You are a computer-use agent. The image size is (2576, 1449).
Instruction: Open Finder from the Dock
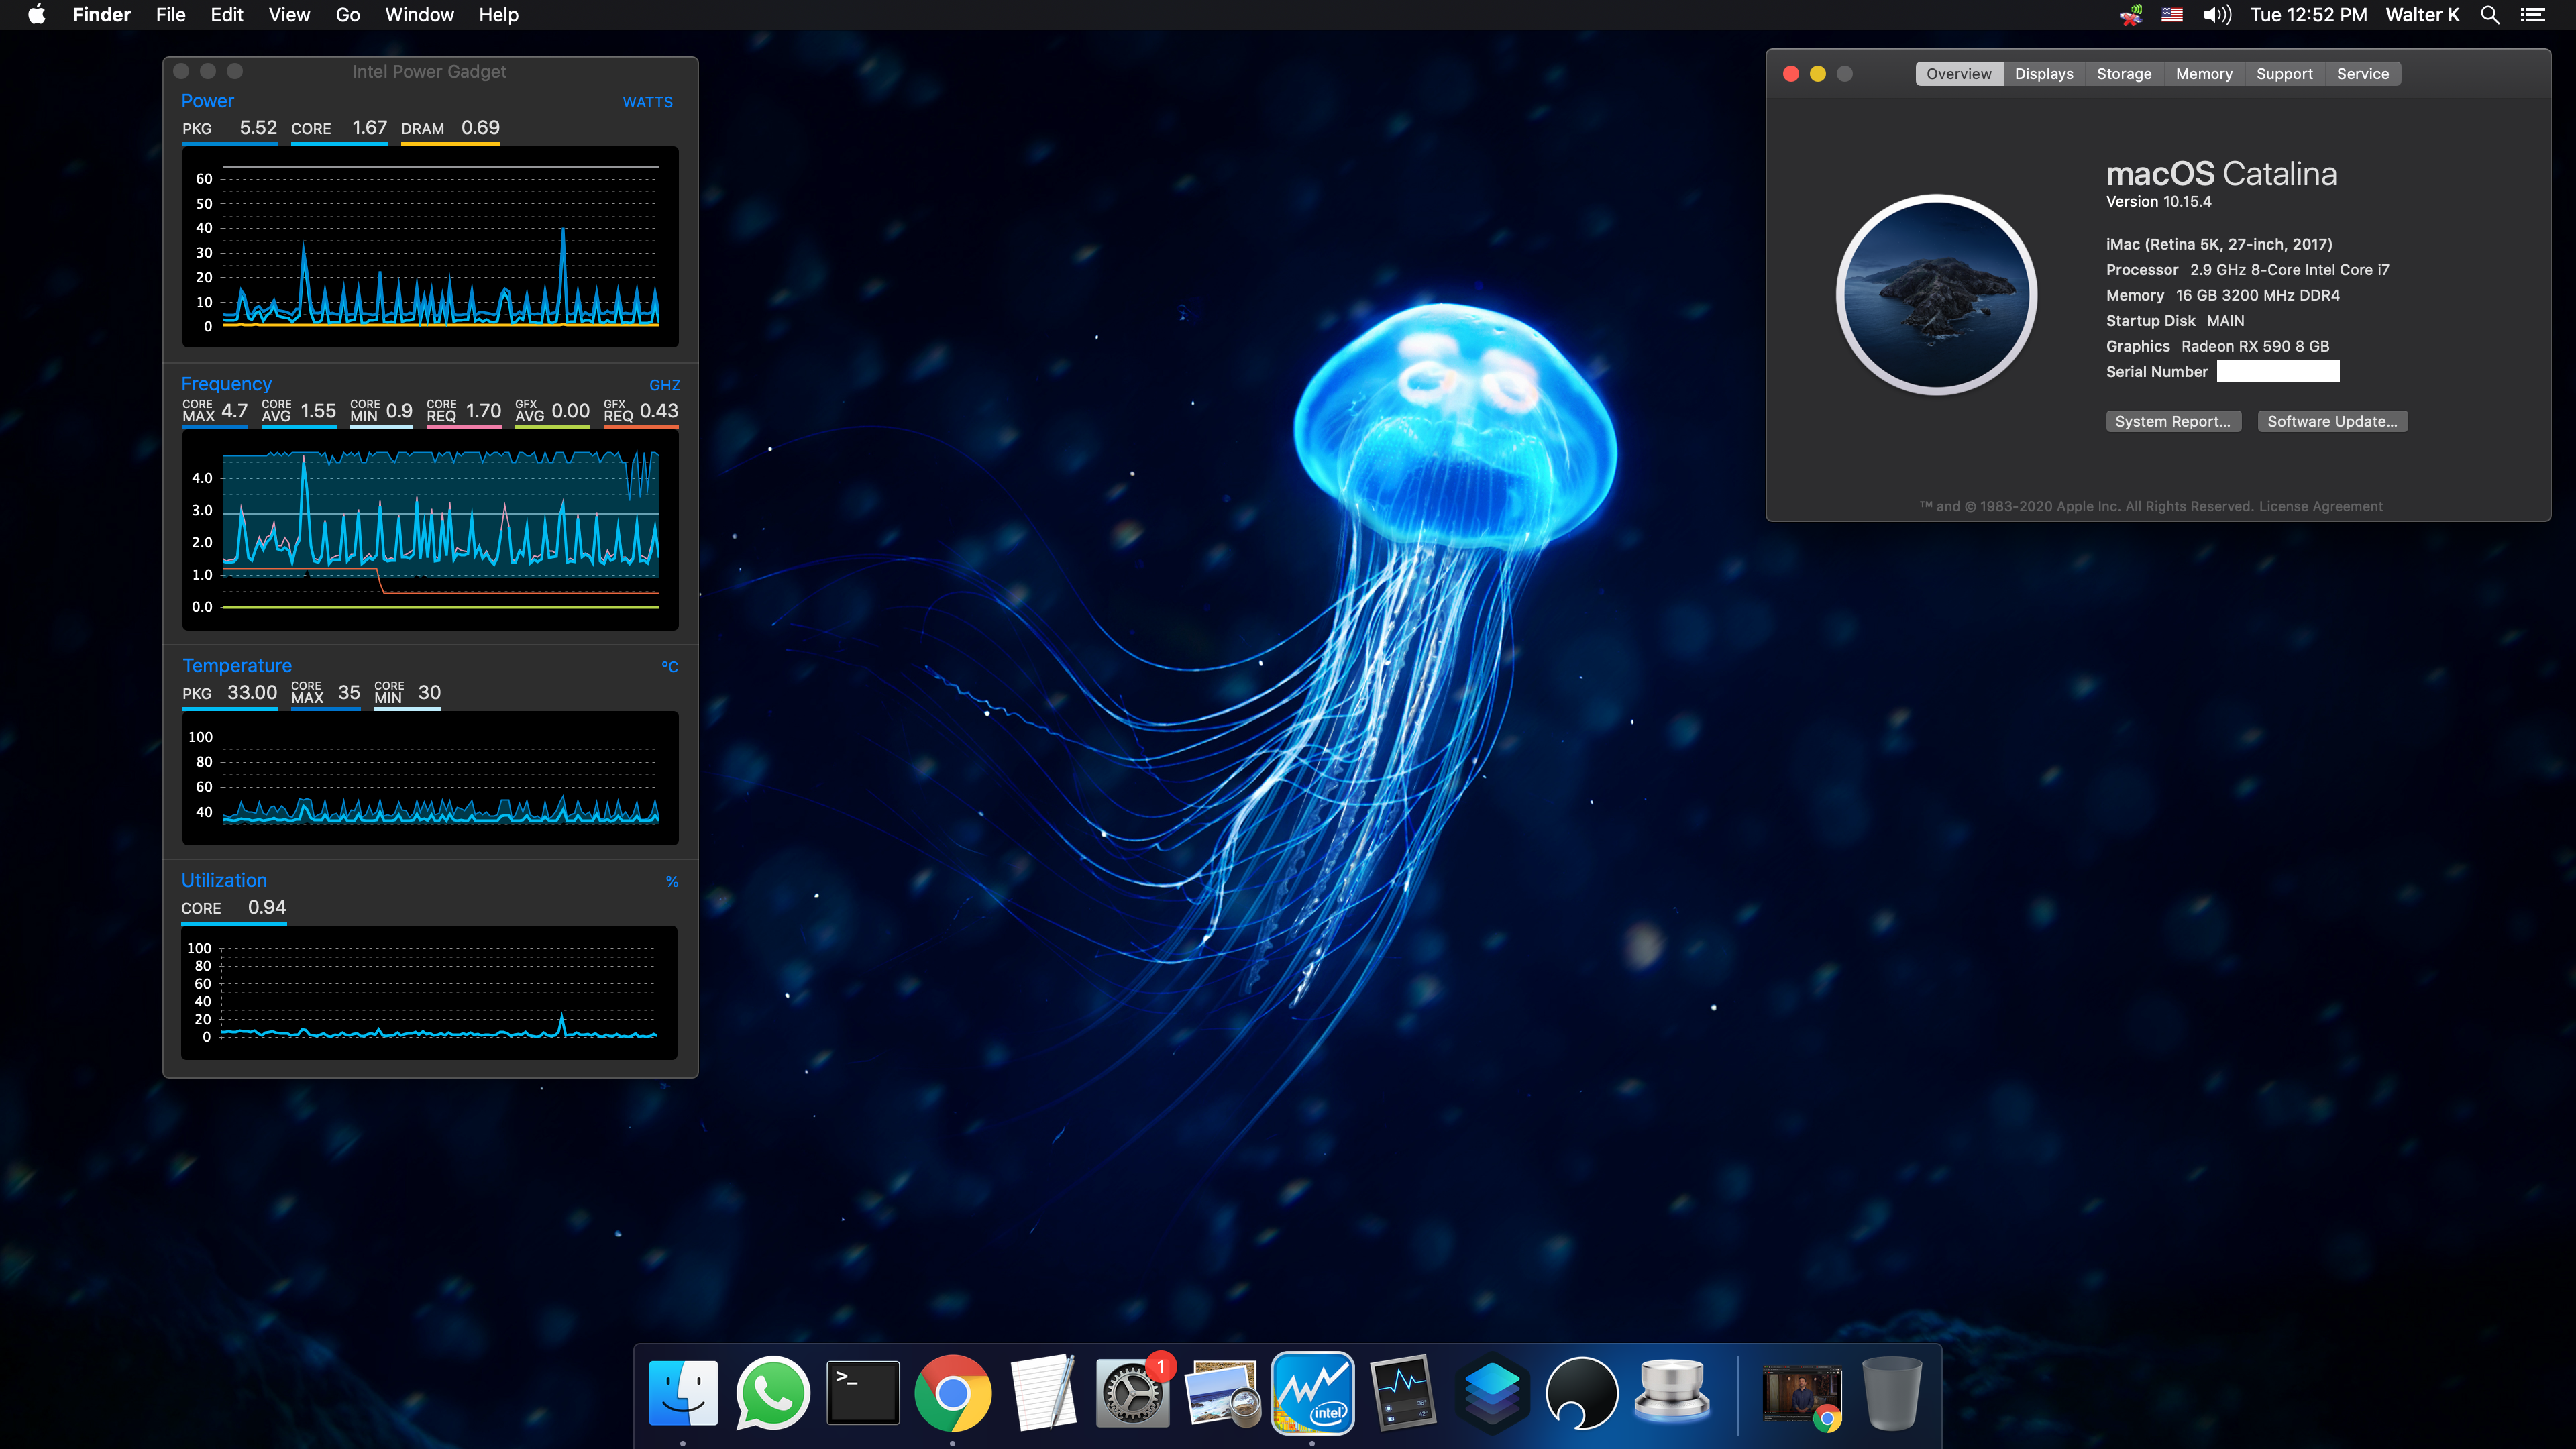pos(683,1393)
